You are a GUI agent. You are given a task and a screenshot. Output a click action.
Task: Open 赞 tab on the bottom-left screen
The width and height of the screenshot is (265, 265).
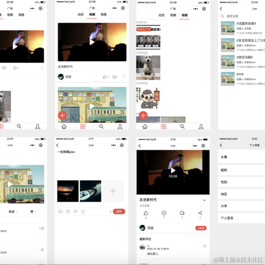pyautogui.click(x=33, y=211)
